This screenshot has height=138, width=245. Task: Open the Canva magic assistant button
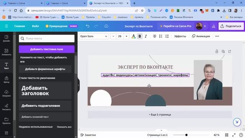[x=237, y=122]
